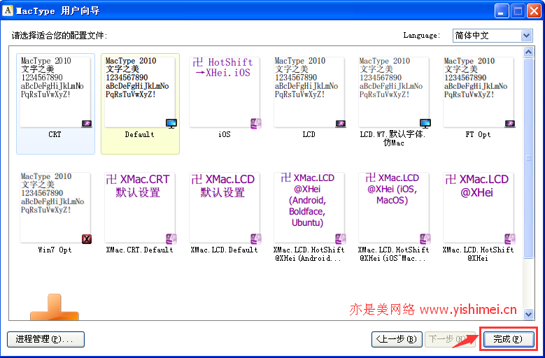Screen dimensions: 545x358
Task: Click the laptop icon on FT Opt preview
Action: point(510,124)
